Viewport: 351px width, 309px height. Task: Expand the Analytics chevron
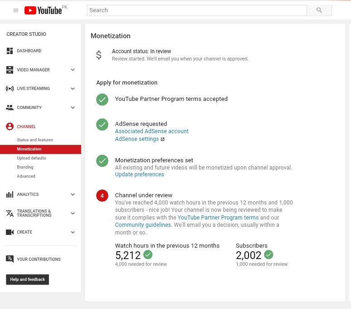[x=73, y=194]
